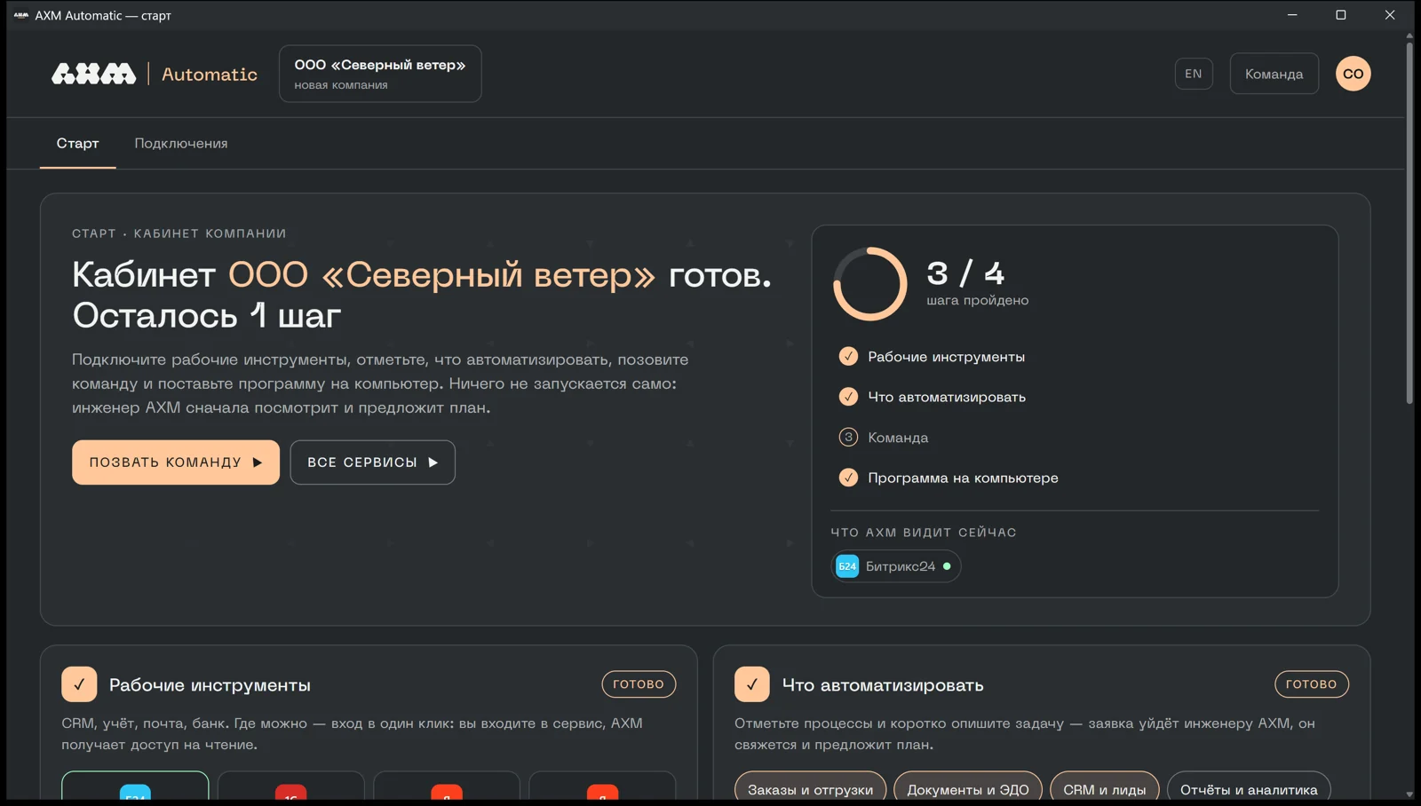Click the AXM app icon in title bar

point(21,15)
